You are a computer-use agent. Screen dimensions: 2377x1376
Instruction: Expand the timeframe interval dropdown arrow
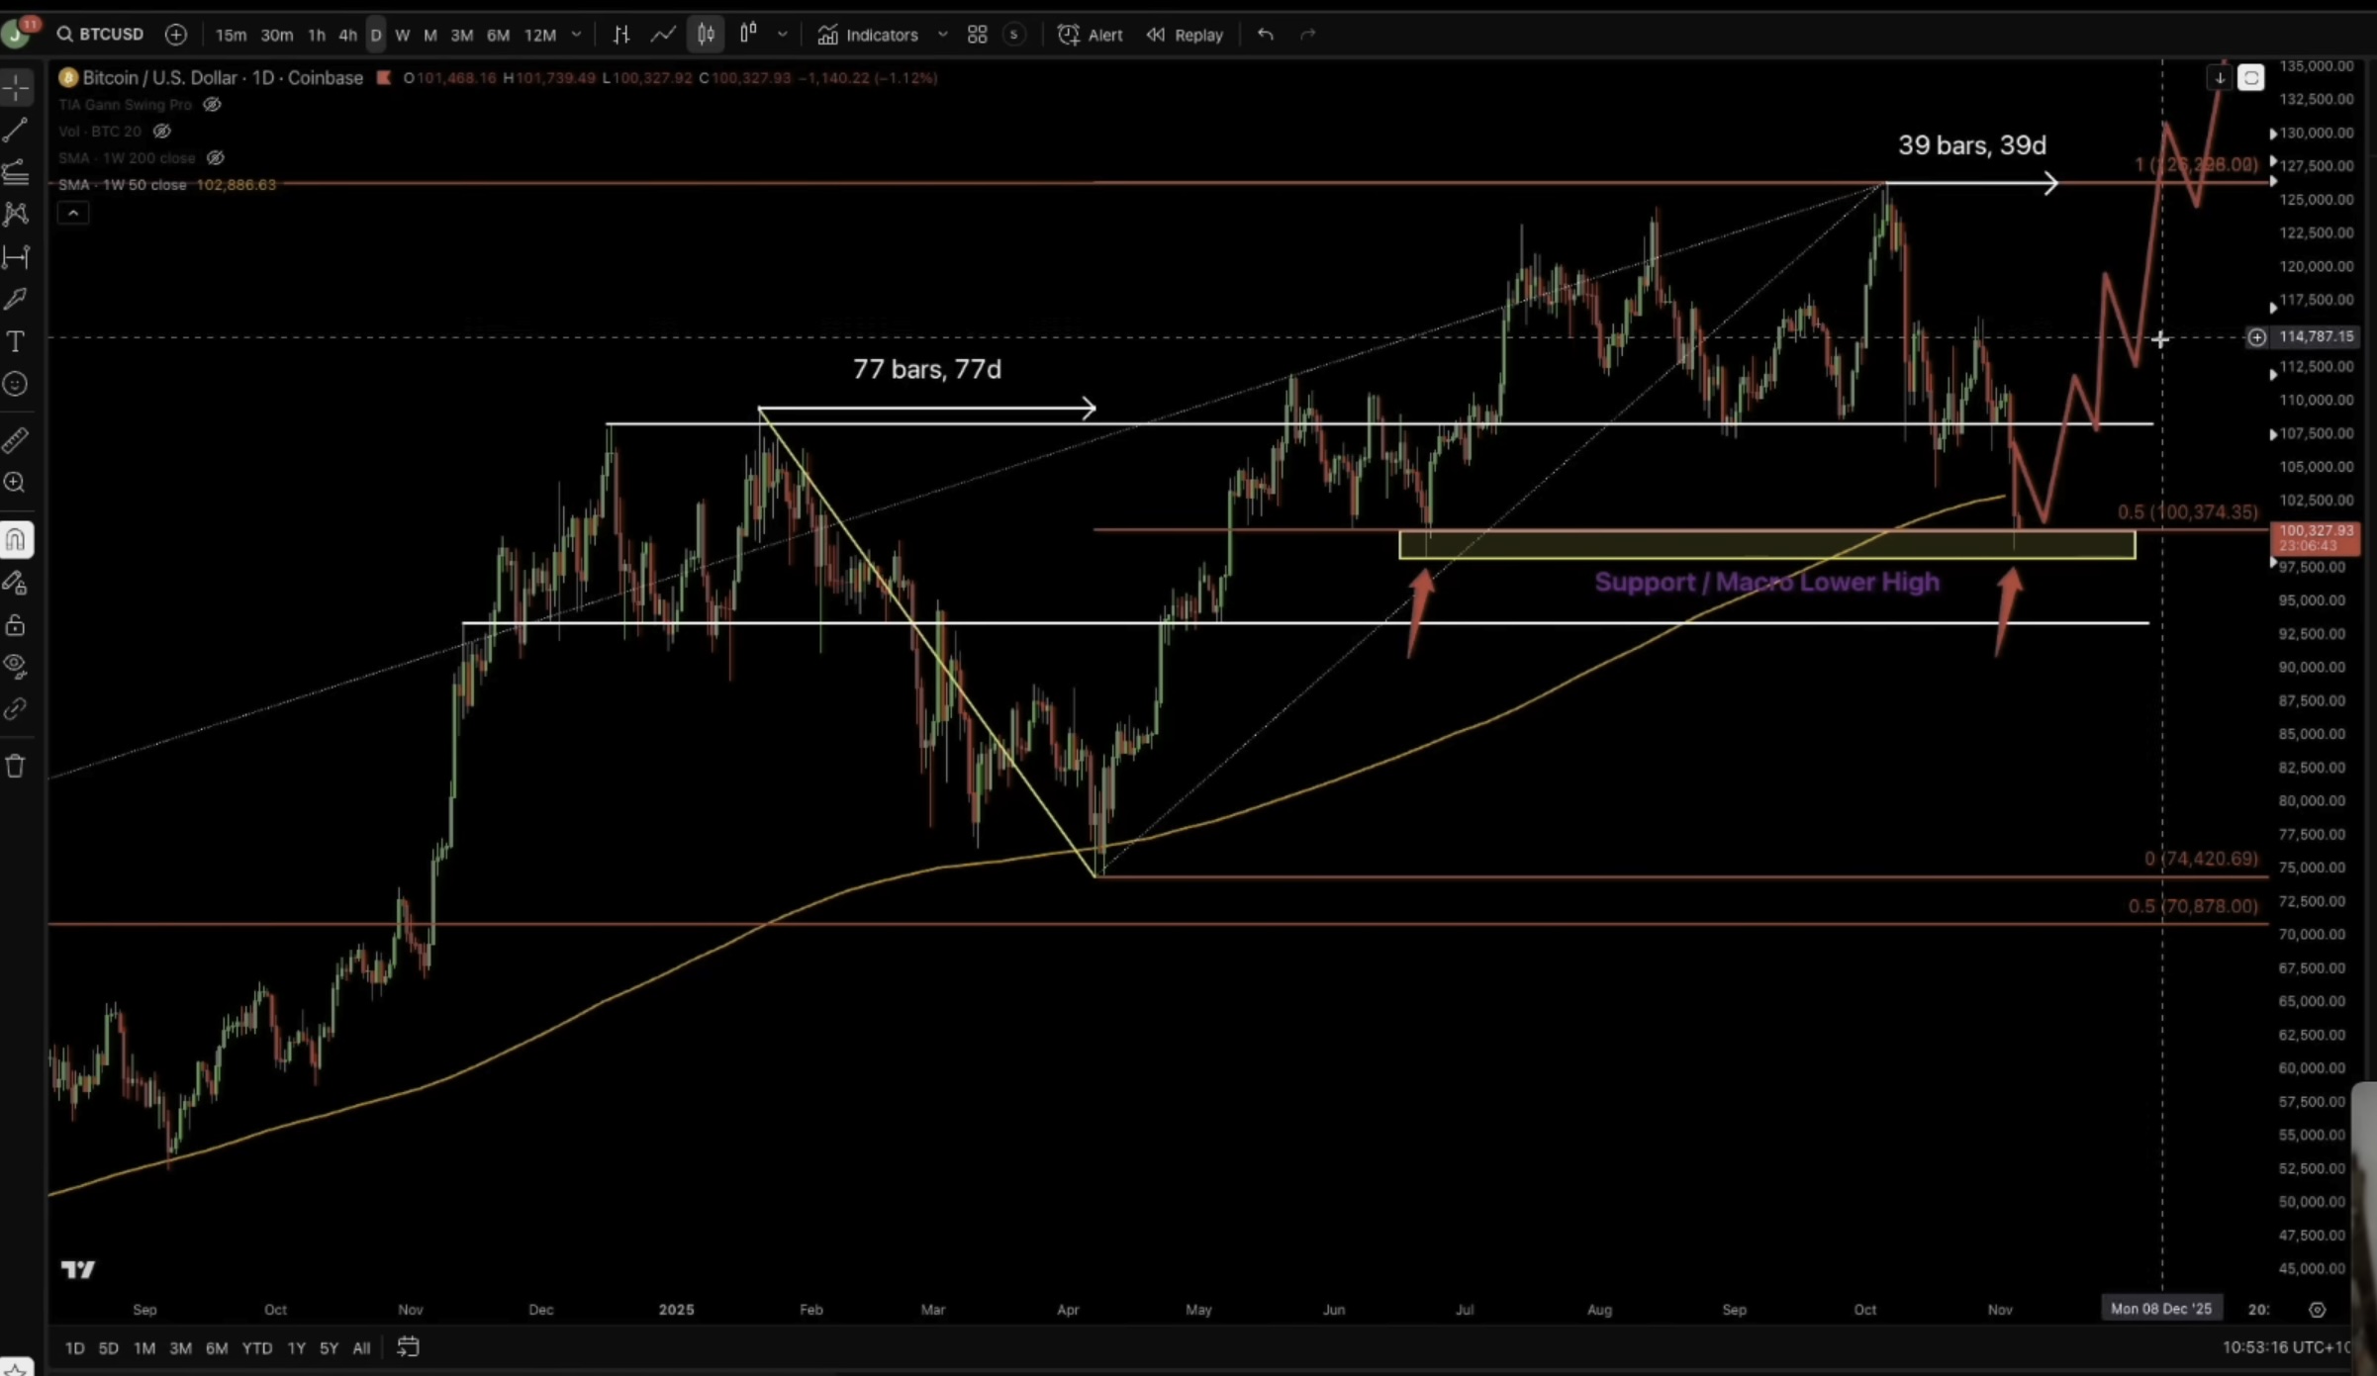(577, 35)
